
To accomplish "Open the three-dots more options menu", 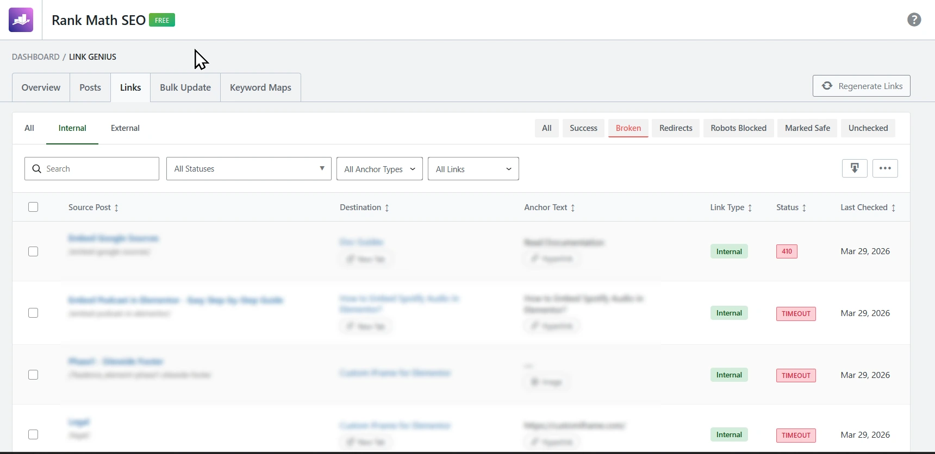I will tap(885, 168).
